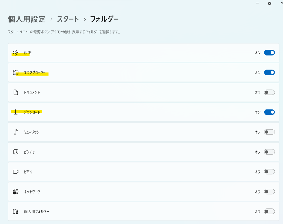Image resolution: width=283 pixels, height=224 pixels.
Task: Click the エクスプローラー folder icon
Action: (16, 73)
